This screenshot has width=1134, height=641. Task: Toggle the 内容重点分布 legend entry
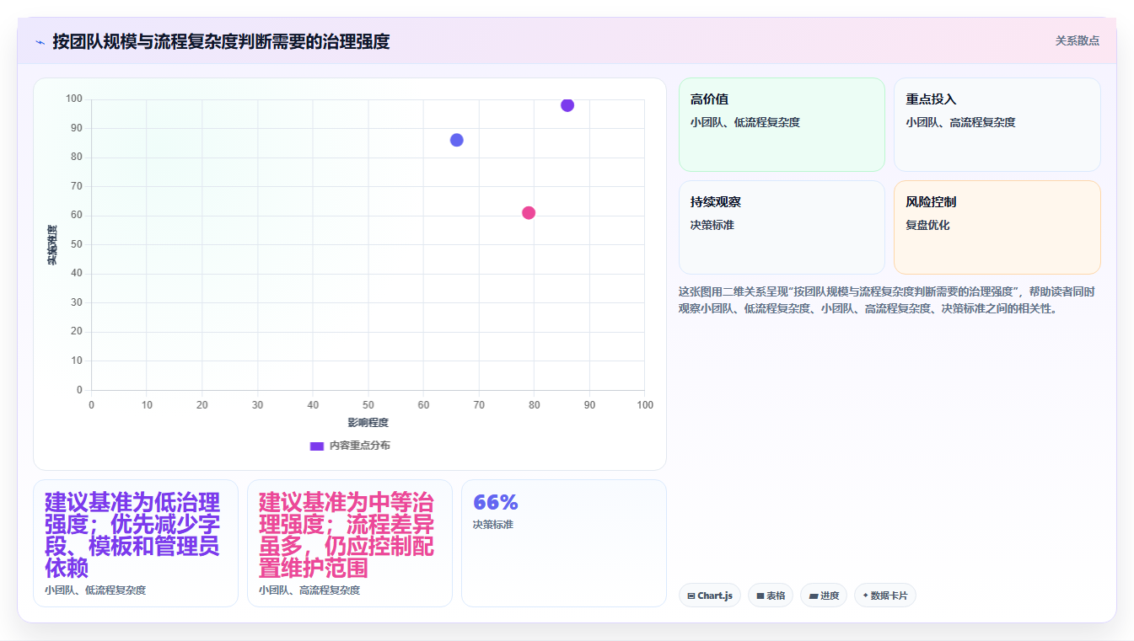tap(350, 446)
